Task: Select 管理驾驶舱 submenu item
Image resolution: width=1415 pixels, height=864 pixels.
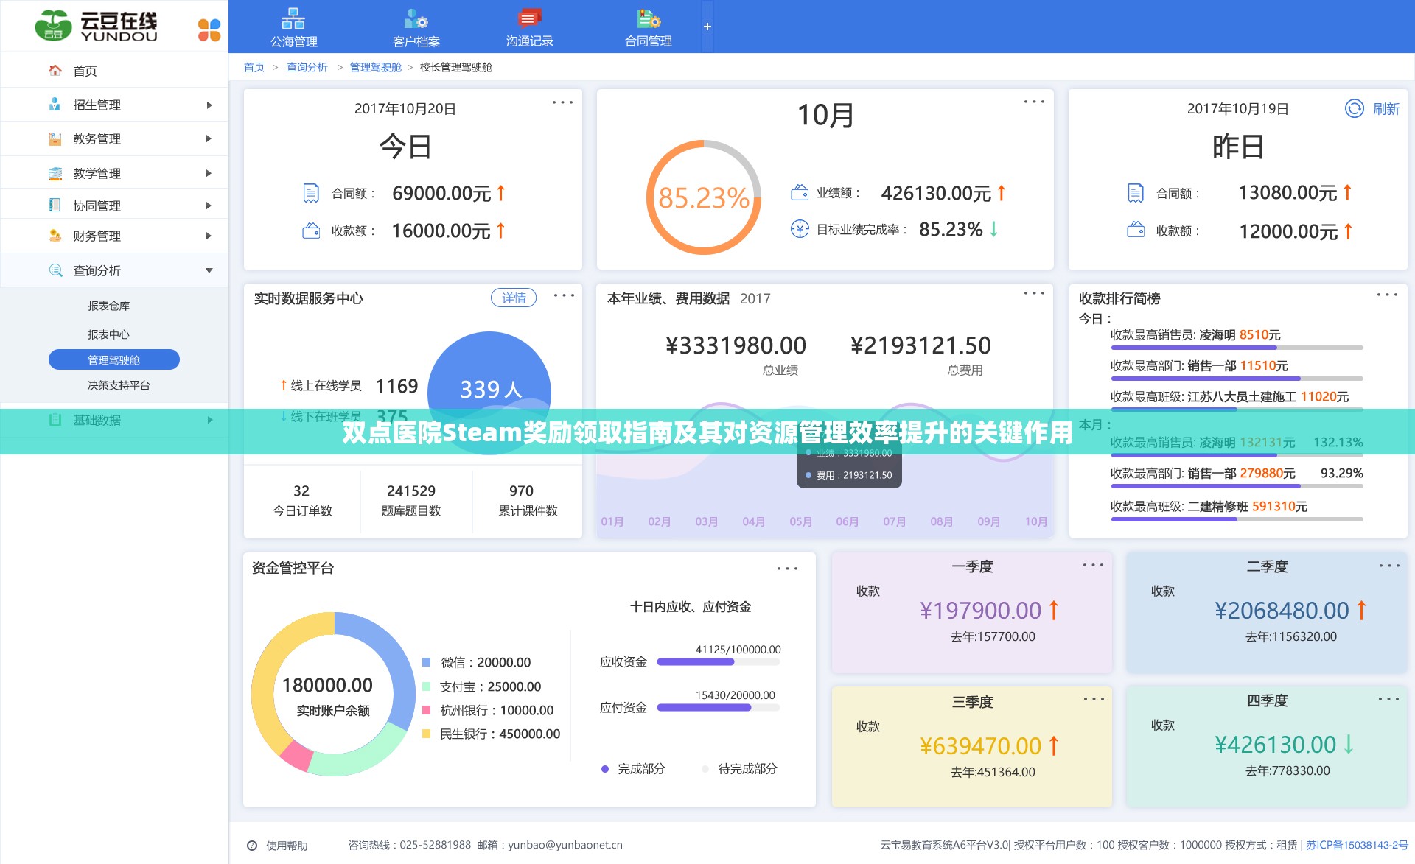Action: [x=114, y=359]
